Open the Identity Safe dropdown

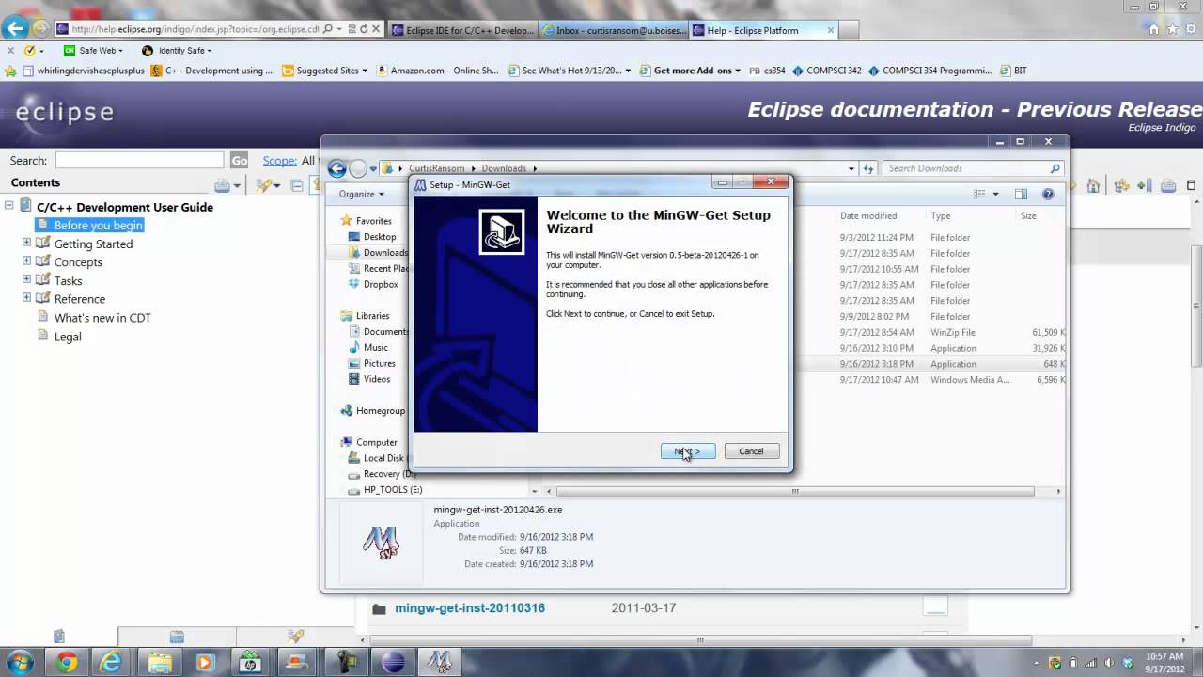pos(177,51)
